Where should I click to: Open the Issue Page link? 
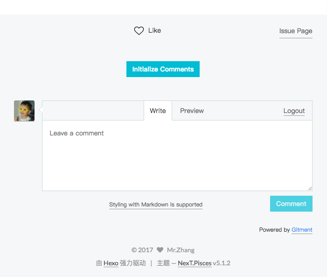pyautogui.click(x=296, y=31)
